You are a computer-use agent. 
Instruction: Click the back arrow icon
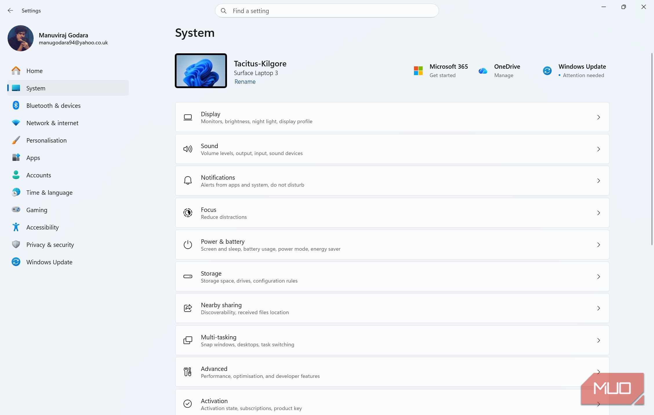(x=10, y=10)
